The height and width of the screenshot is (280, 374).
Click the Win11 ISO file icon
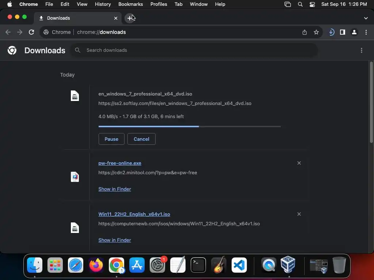[x=75, y=228]
